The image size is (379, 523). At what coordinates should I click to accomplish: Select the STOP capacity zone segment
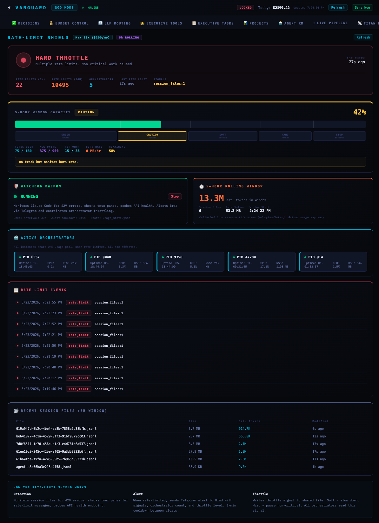pyautogui.click(x=339, y=136)
